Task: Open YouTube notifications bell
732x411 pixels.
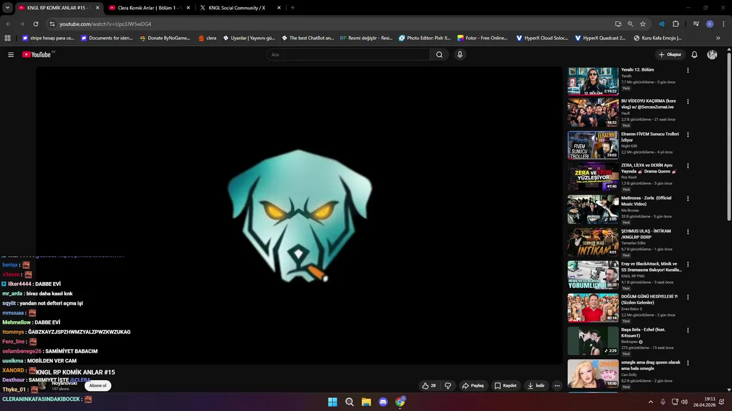Action: [x=694, y=55]
